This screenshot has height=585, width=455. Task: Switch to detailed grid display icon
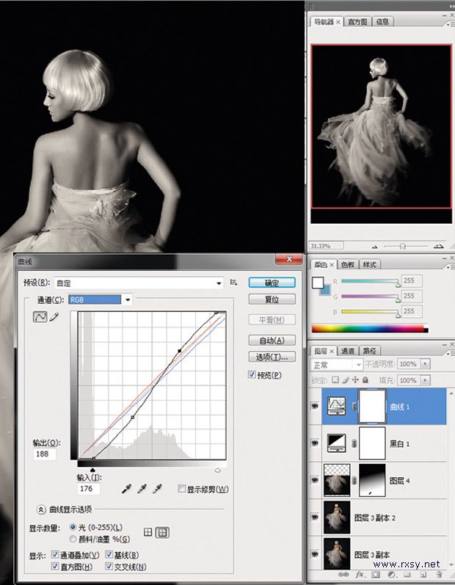point(162,532)
